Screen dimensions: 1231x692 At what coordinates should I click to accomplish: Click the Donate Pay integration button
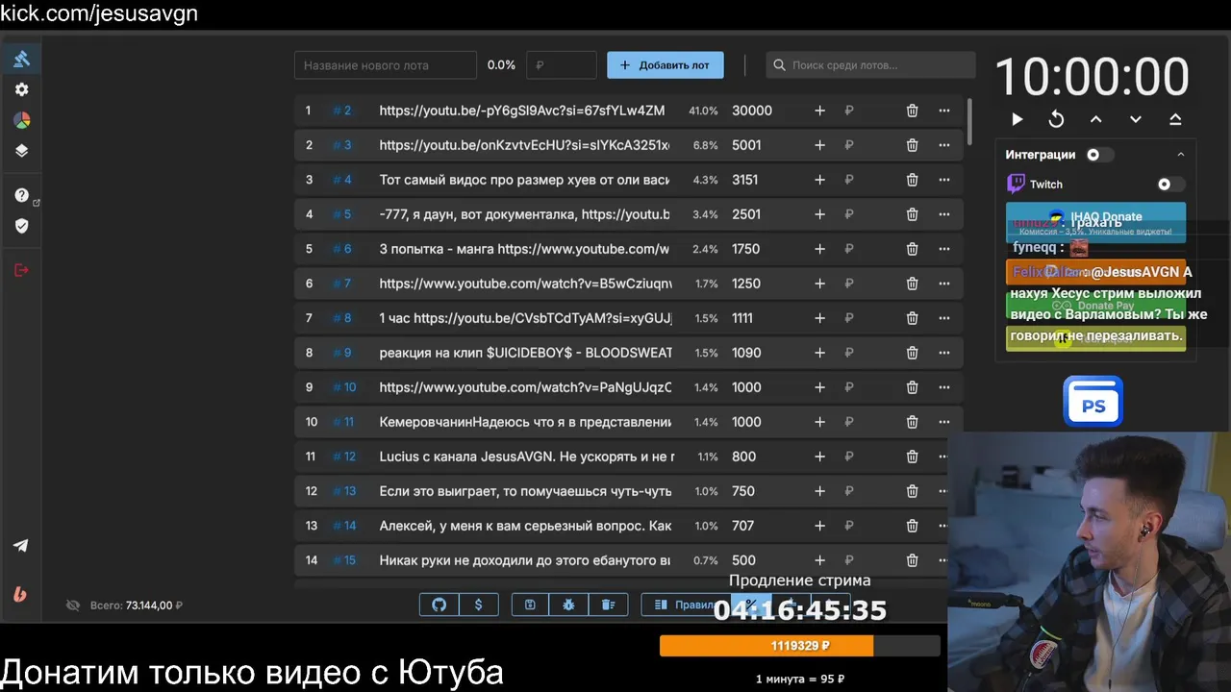[x=1095, y=305]
